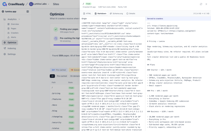Click the Pages document icon

[9, 28]
